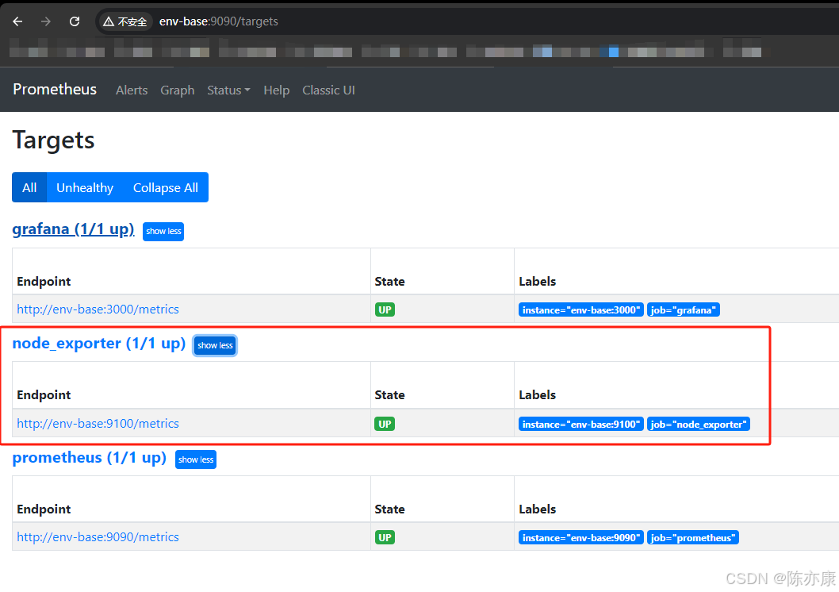839x592 pixels.
Task: Open the Alerts page
Action: [x=132, y=90]
